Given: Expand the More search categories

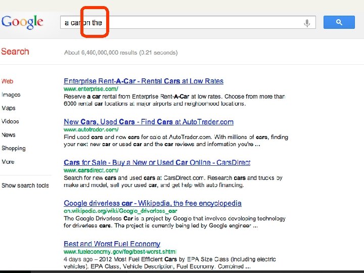Looking at the screenshot, I should 8,162.
